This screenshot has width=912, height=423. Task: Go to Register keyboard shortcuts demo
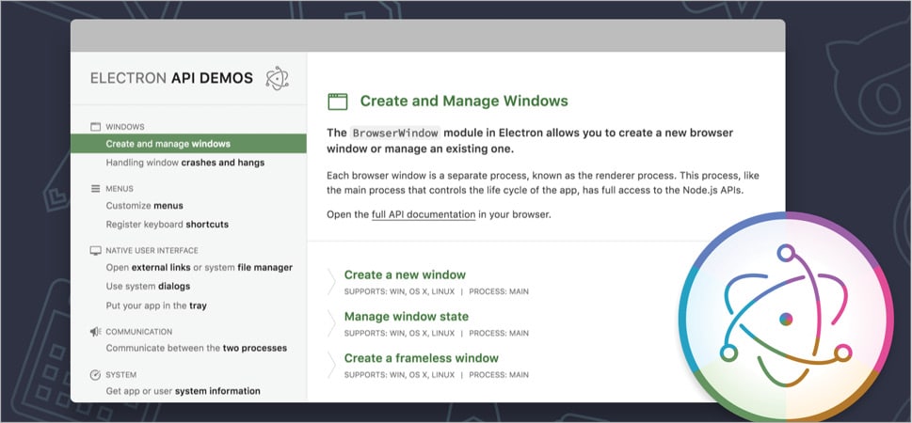tap(167, 225)
